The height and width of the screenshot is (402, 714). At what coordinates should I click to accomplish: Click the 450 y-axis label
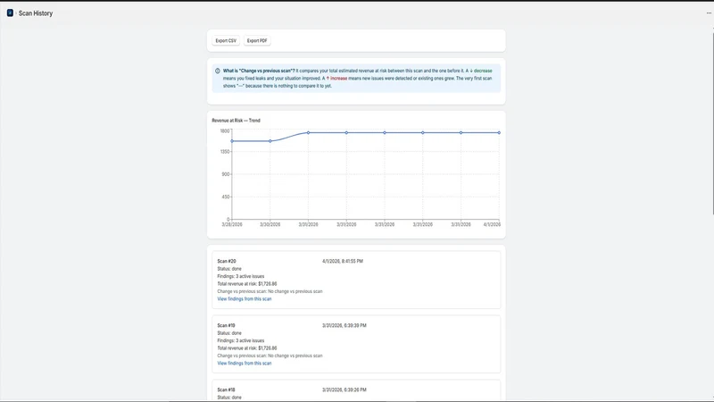(x=226, y=197)
